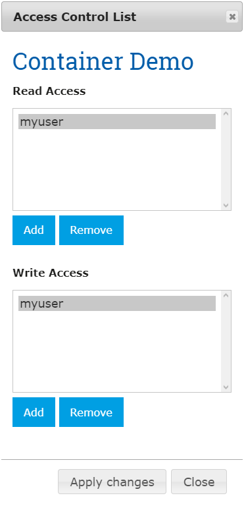This screenshot has width=244, height=506.
Task: Click Remove under the Write Access list
Action: pos(91,412)
